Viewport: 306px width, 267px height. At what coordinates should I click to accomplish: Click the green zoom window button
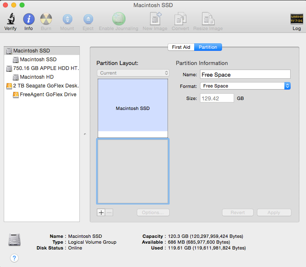coord(22,5)
